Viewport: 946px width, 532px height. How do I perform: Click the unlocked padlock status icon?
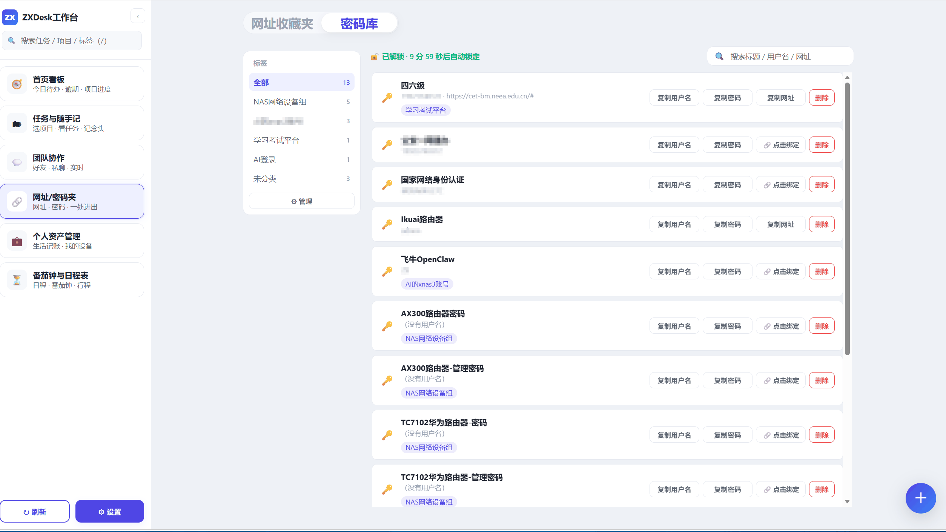(375, 57)
